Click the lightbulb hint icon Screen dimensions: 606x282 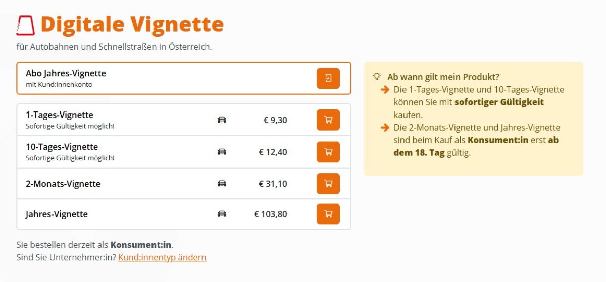pos(377,77)
